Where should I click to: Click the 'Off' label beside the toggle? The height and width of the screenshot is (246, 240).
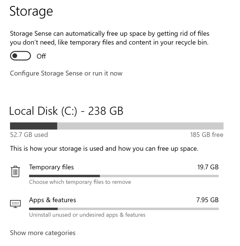[41, 56]
